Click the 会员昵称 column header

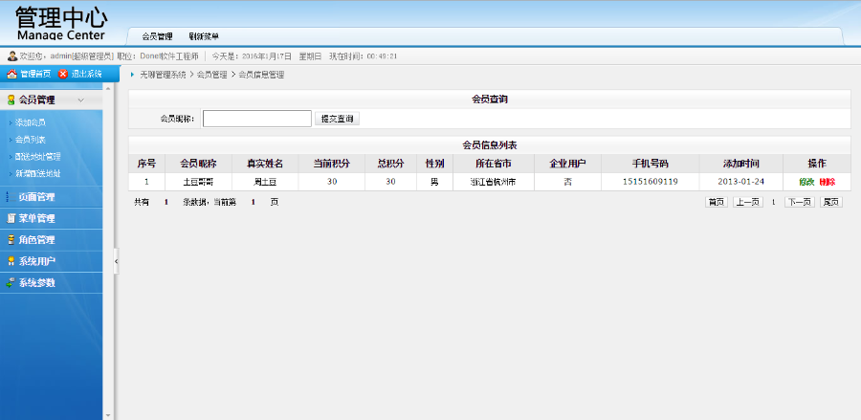pos(198,164)
